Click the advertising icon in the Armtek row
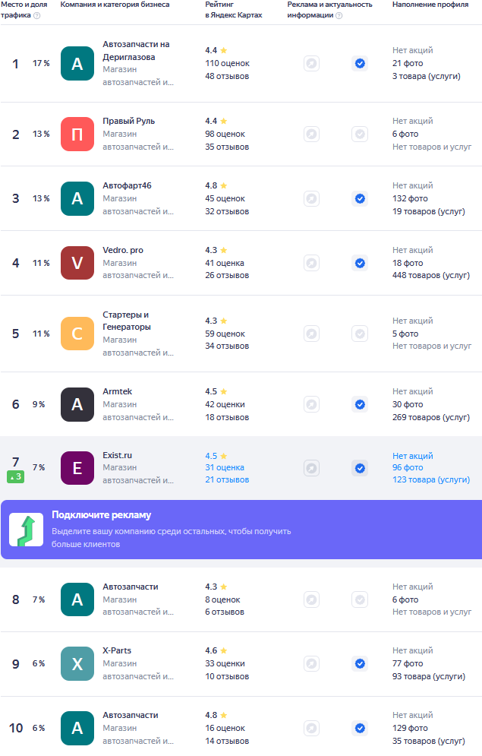This screenshot has height=756, width=482. (x=311, y=404)
